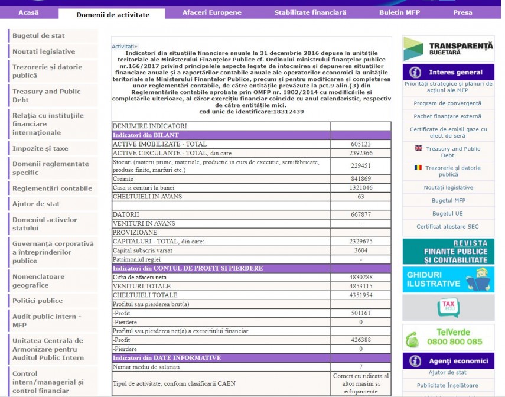Click the Interes general info icon
This screenshot has height=397, width=505.
coord(415,72)
